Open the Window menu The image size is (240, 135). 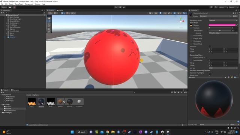coord(37,4)
